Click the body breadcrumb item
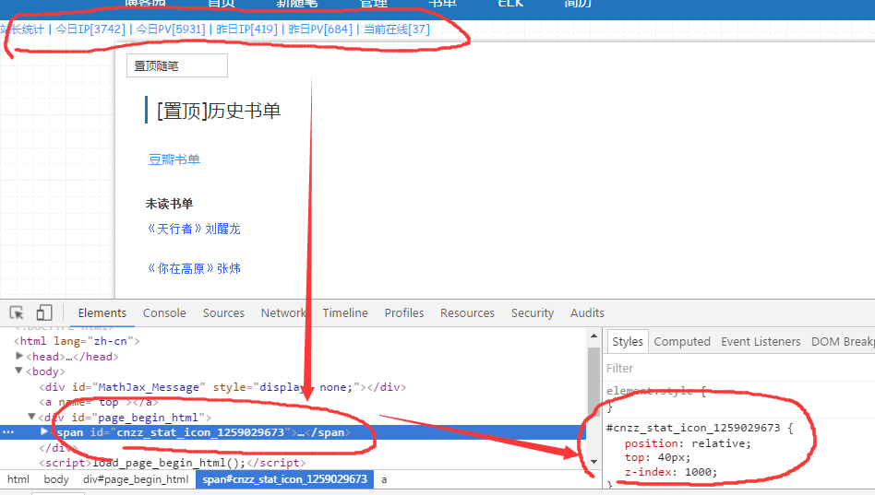875x495 pixels. 56,479
